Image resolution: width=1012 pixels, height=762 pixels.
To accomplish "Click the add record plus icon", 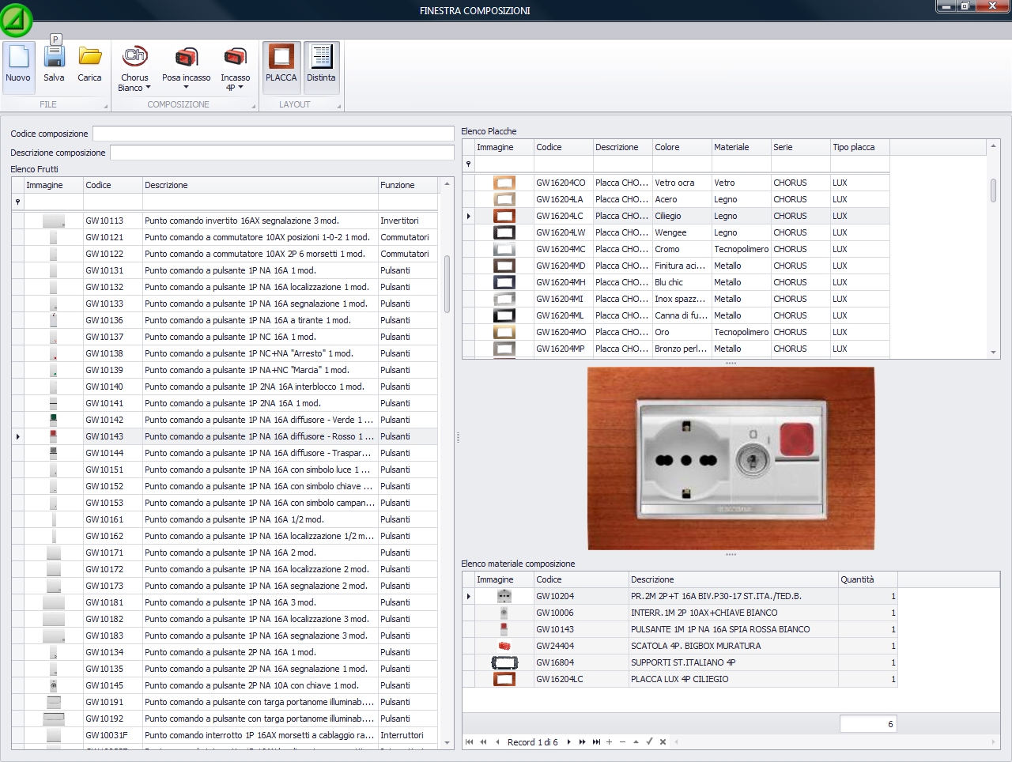I will 609,742.
